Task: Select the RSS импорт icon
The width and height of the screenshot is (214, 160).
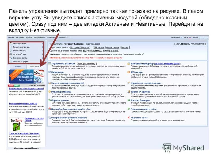Action: (x=129, y=72)
